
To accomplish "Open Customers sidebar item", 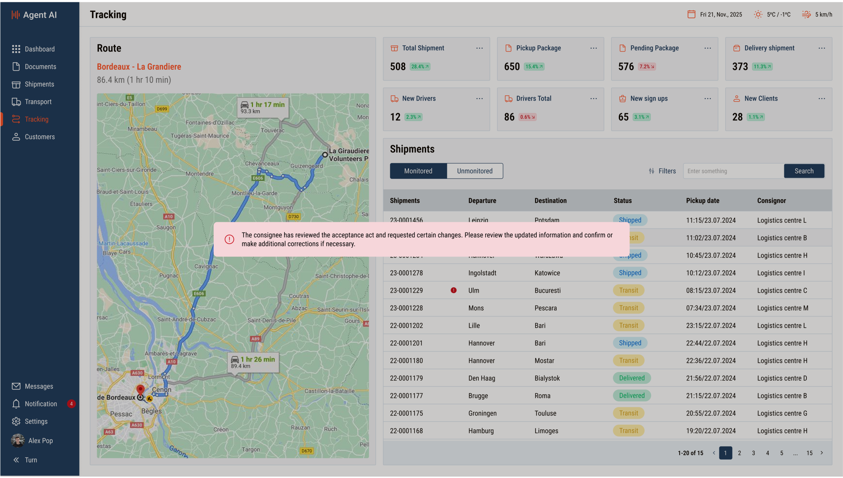I will pyautogui.click(x=40, y=137).
